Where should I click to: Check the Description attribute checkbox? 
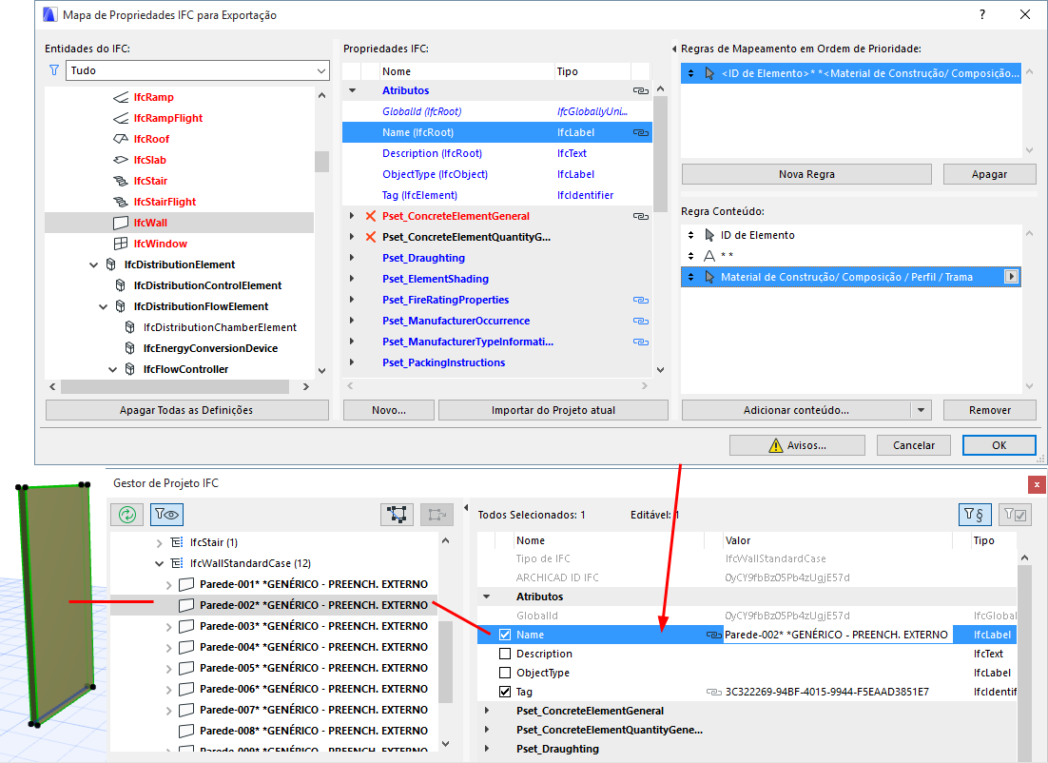(x=505, y=654)
